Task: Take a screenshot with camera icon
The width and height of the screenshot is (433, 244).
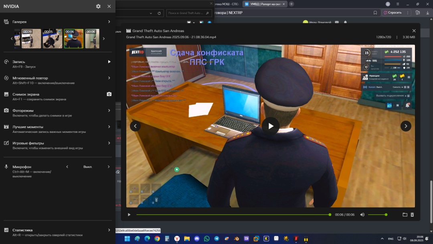Action: 109,94
